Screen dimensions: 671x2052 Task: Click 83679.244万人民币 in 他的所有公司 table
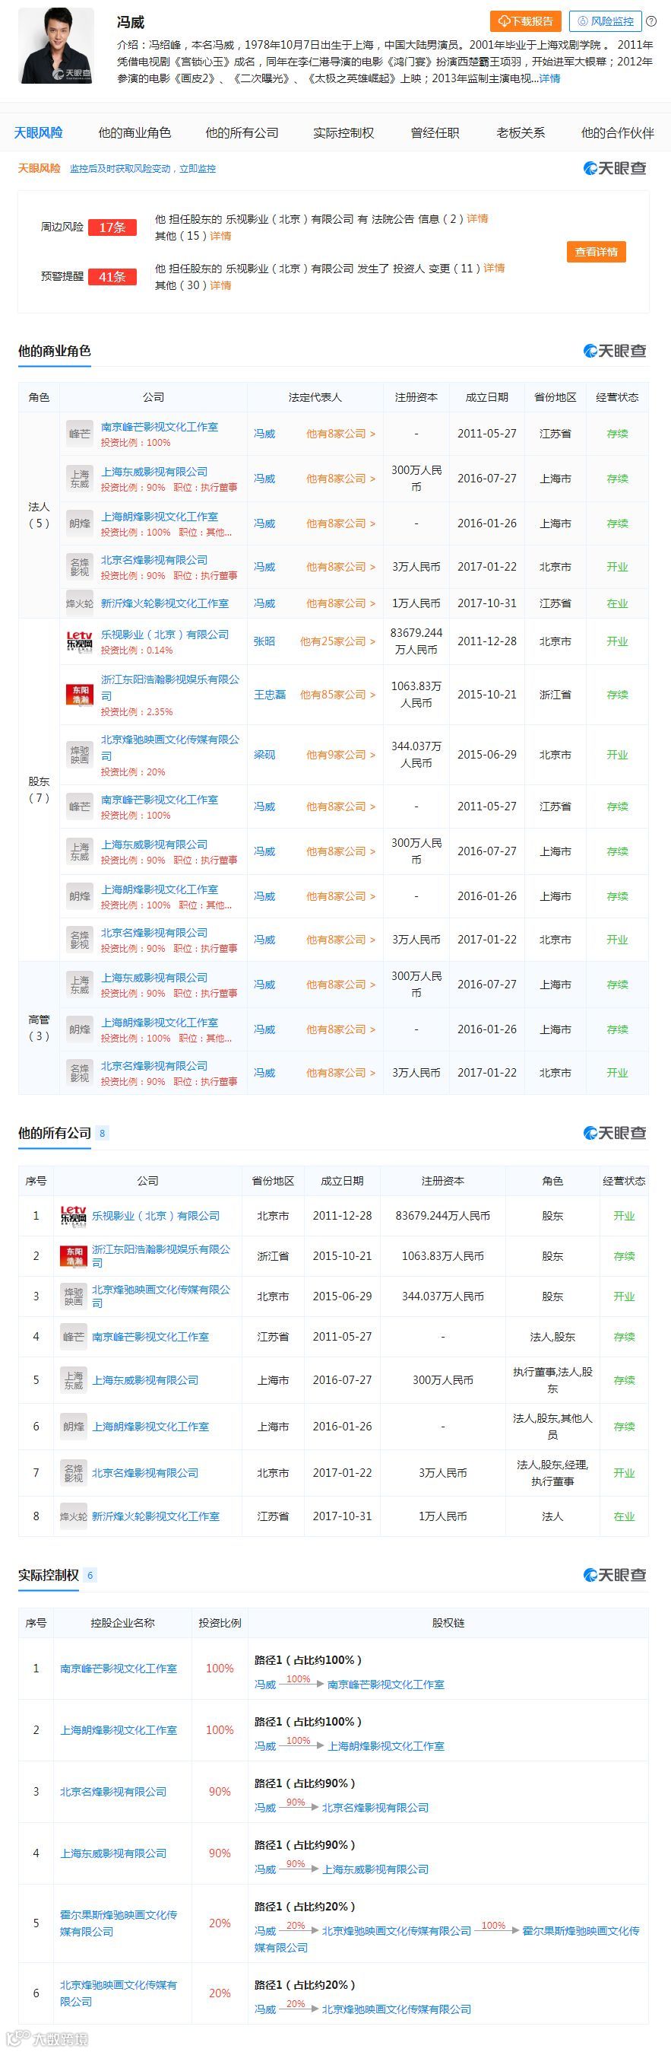click(442, 1217)
